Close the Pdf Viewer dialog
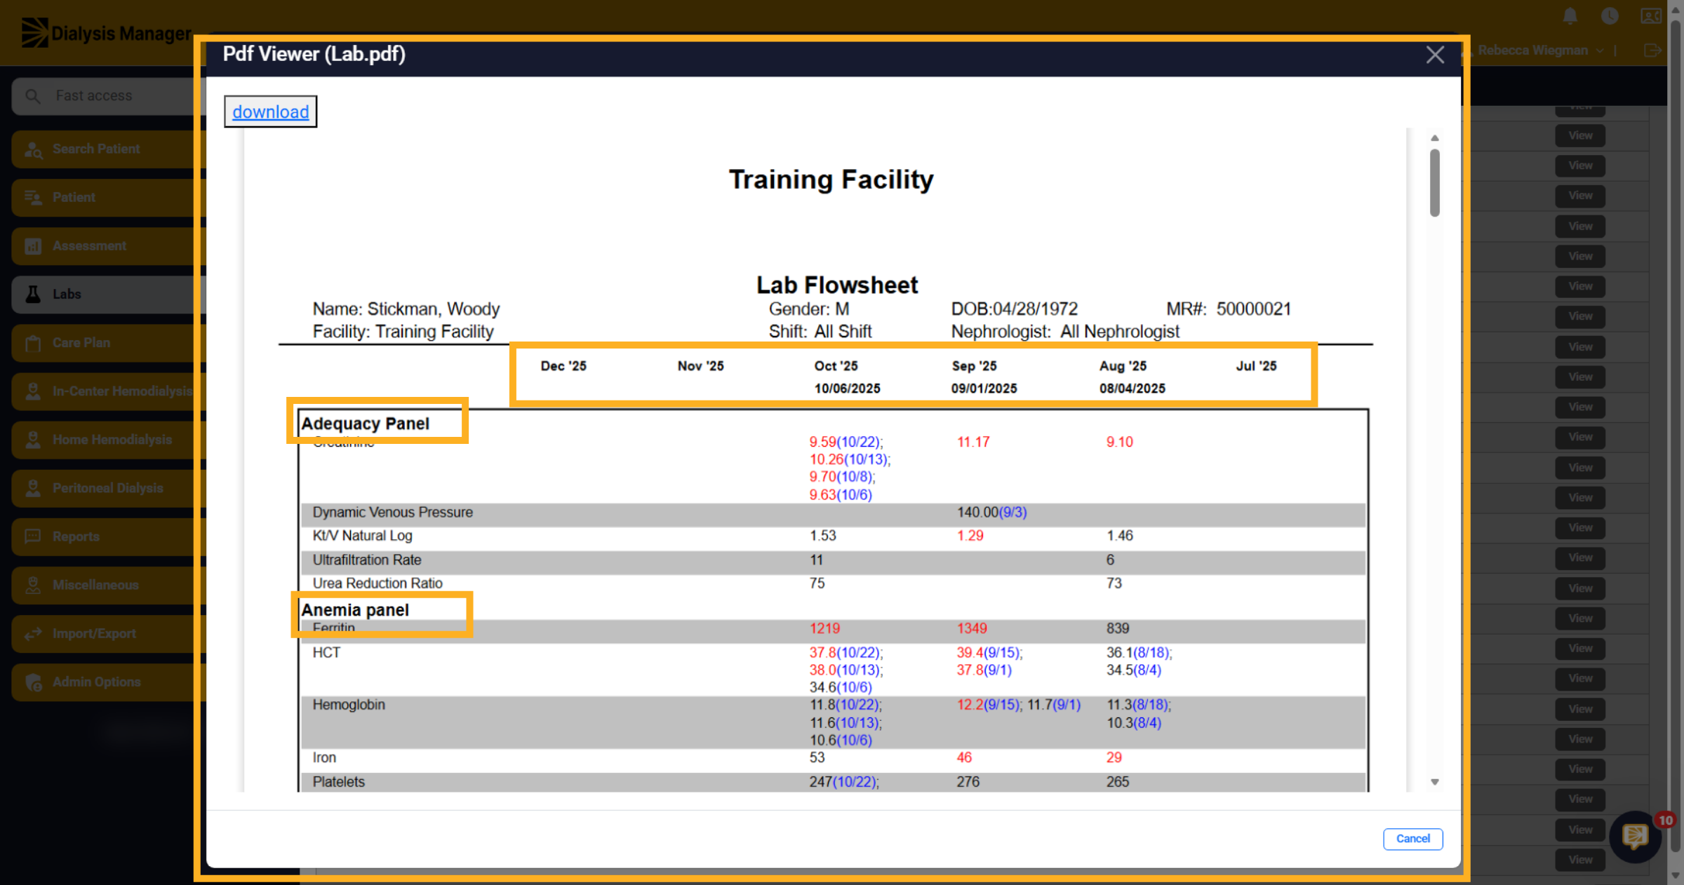Screen dimensions: 1684x885 pos(1435,55)
